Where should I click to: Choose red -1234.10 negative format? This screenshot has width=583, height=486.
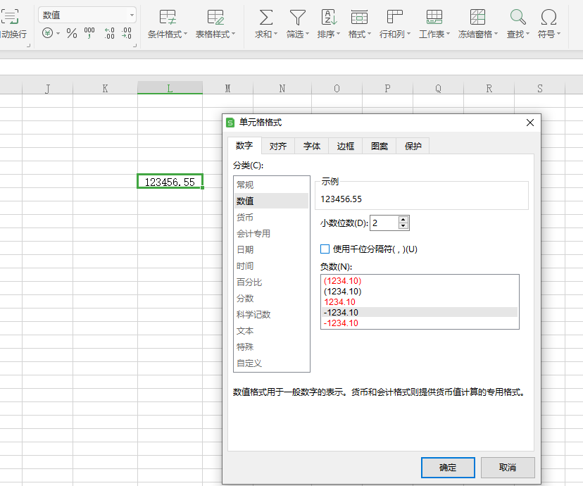(x=420, y=323)
